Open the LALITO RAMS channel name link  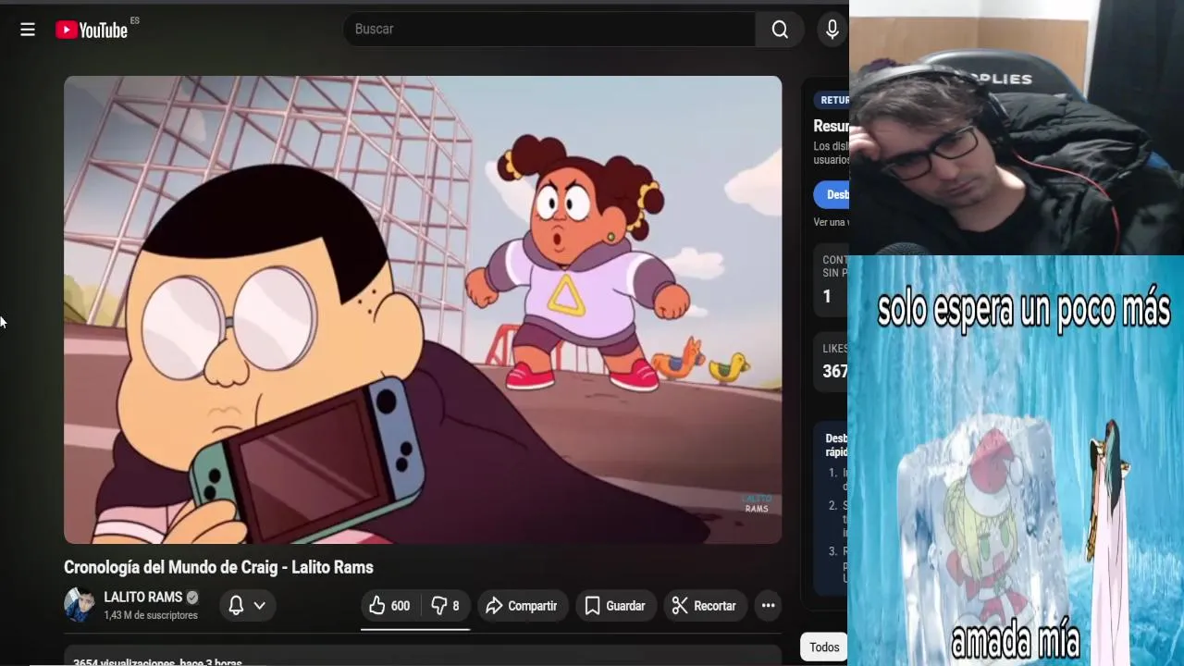142,598
